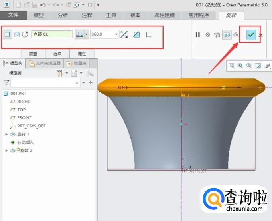Pause the revolve feature tool
Image resolution: width=272 pixels, height=221 pixels.
tap(198, 35)
